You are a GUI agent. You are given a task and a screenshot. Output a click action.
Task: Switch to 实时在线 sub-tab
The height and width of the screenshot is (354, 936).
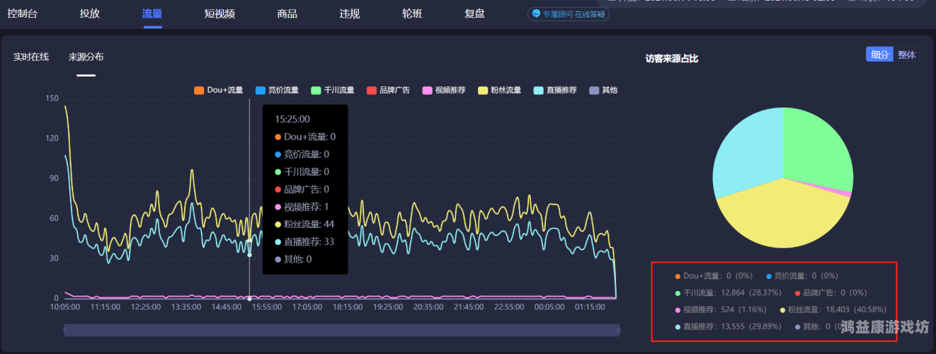[x=31, y=57]
